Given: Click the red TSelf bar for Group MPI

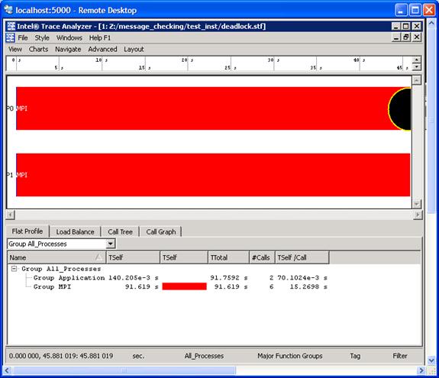Looking at the screenshot, I should pos(184,286).
